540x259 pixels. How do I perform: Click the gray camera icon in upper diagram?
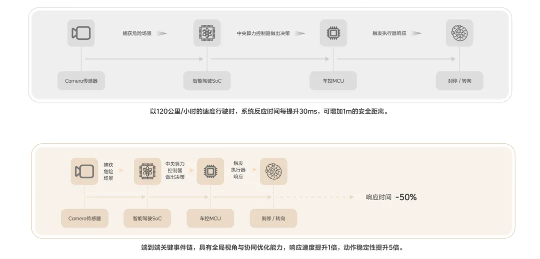(81, 33)
